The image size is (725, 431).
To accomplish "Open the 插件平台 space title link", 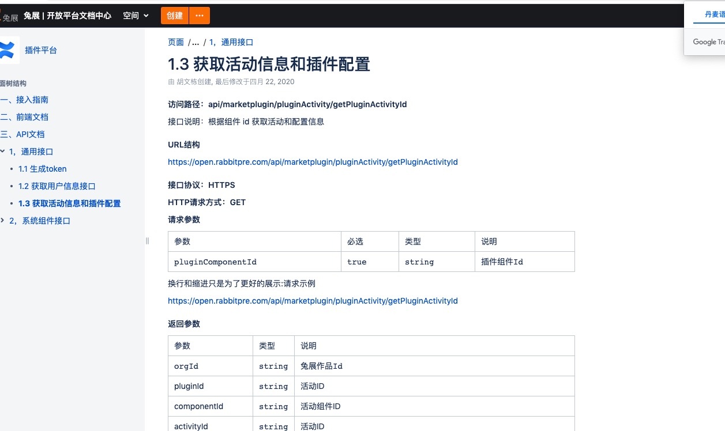I will pyautogui.click(x=41, y=50).
